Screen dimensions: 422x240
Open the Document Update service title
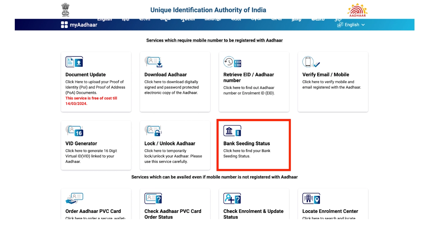point(85,75)
